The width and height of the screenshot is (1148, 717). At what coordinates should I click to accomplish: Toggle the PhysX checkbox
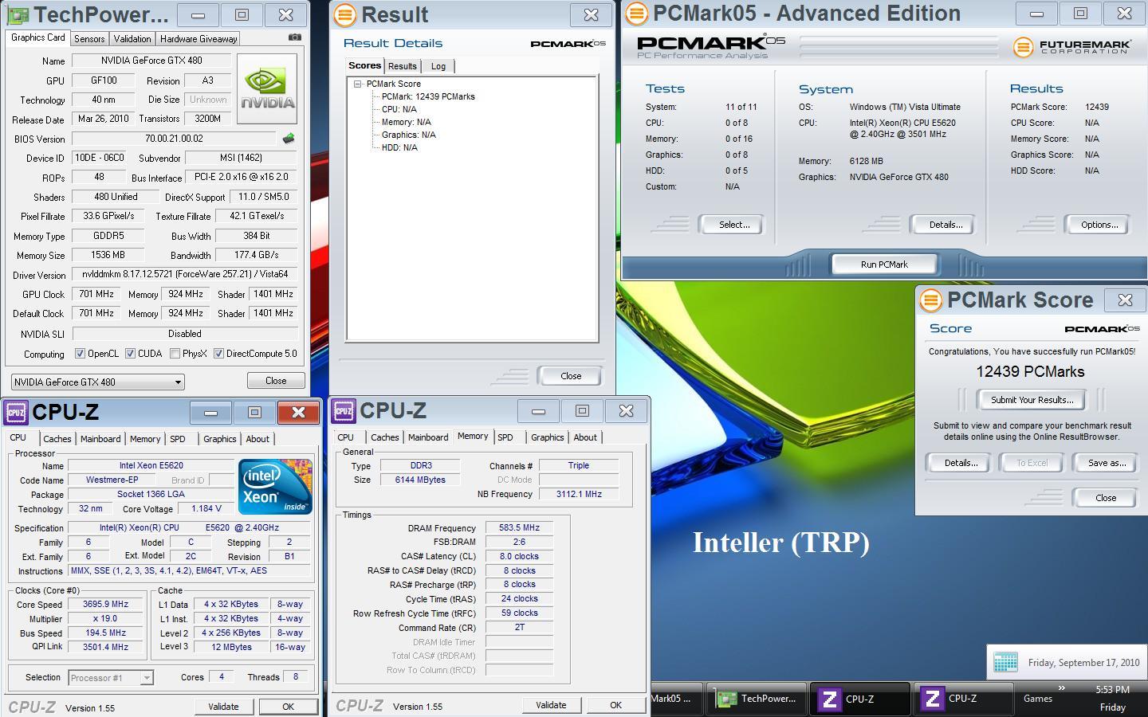tap(175, 354)
